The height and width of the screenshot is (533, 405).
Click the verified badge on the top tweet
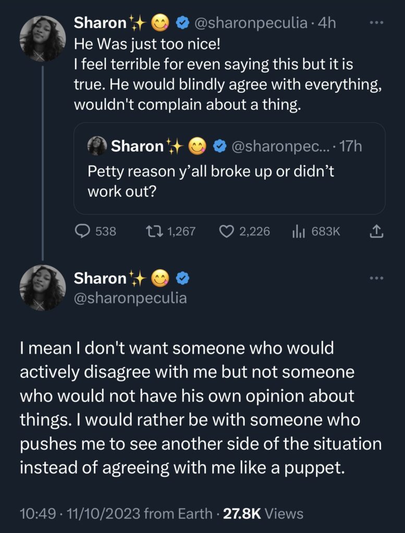click(x=182, y=23)
